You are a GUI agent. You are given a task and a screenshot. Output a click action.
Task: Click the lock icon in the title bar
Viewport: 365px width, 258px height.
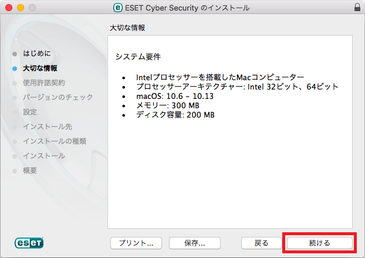(x=357, y=8)
